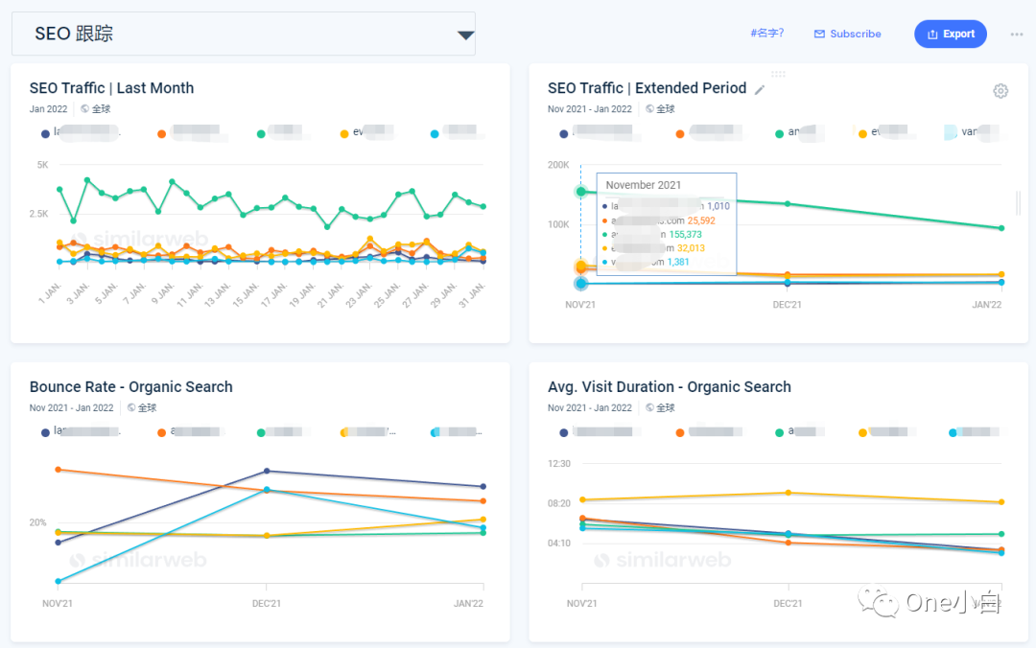
Task: Click the Export button
Action: (x=951, y=34)
